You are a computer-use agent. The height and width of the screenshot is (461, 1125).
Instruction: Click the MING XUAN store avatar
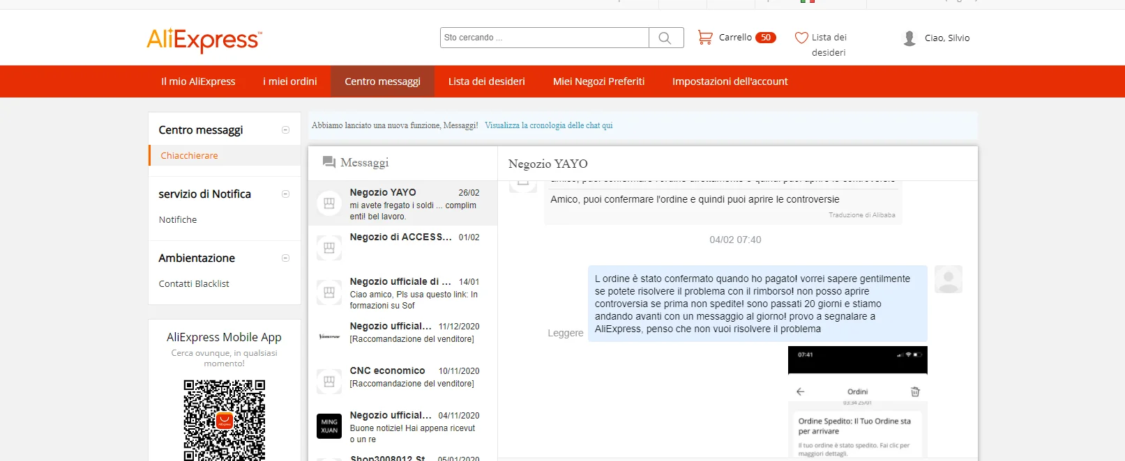(329, 426)
